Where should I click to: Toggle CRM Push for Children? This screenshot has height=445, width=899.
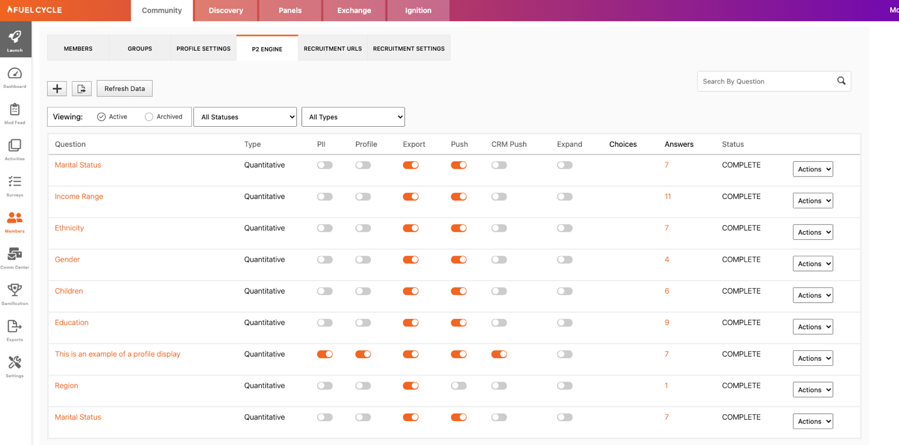(499, 291)
